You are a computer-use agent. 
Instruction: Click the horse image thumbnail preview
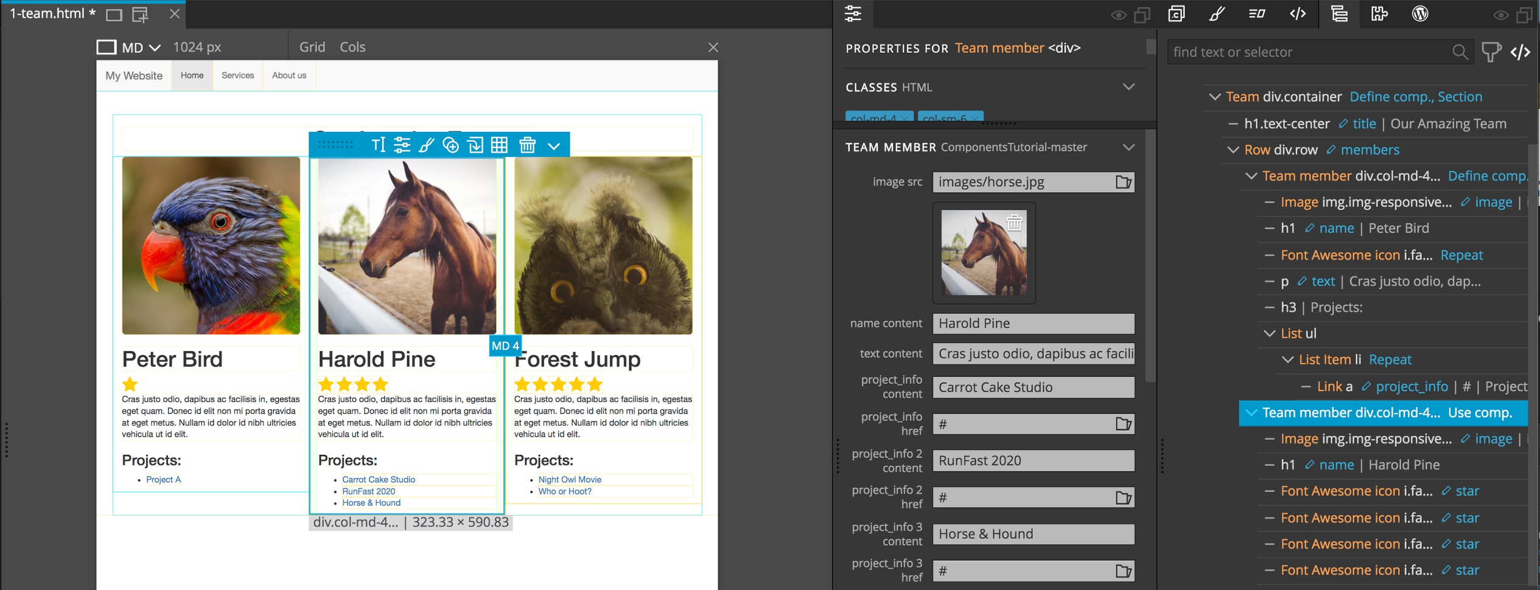[x=984, y=252]
